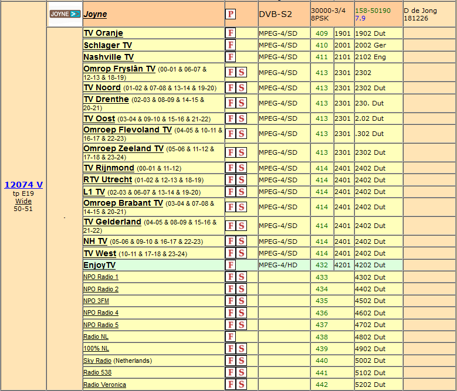This screenshot has height=391, width=457.
Task: Open the Radio NL link
Action: [96, 336]
